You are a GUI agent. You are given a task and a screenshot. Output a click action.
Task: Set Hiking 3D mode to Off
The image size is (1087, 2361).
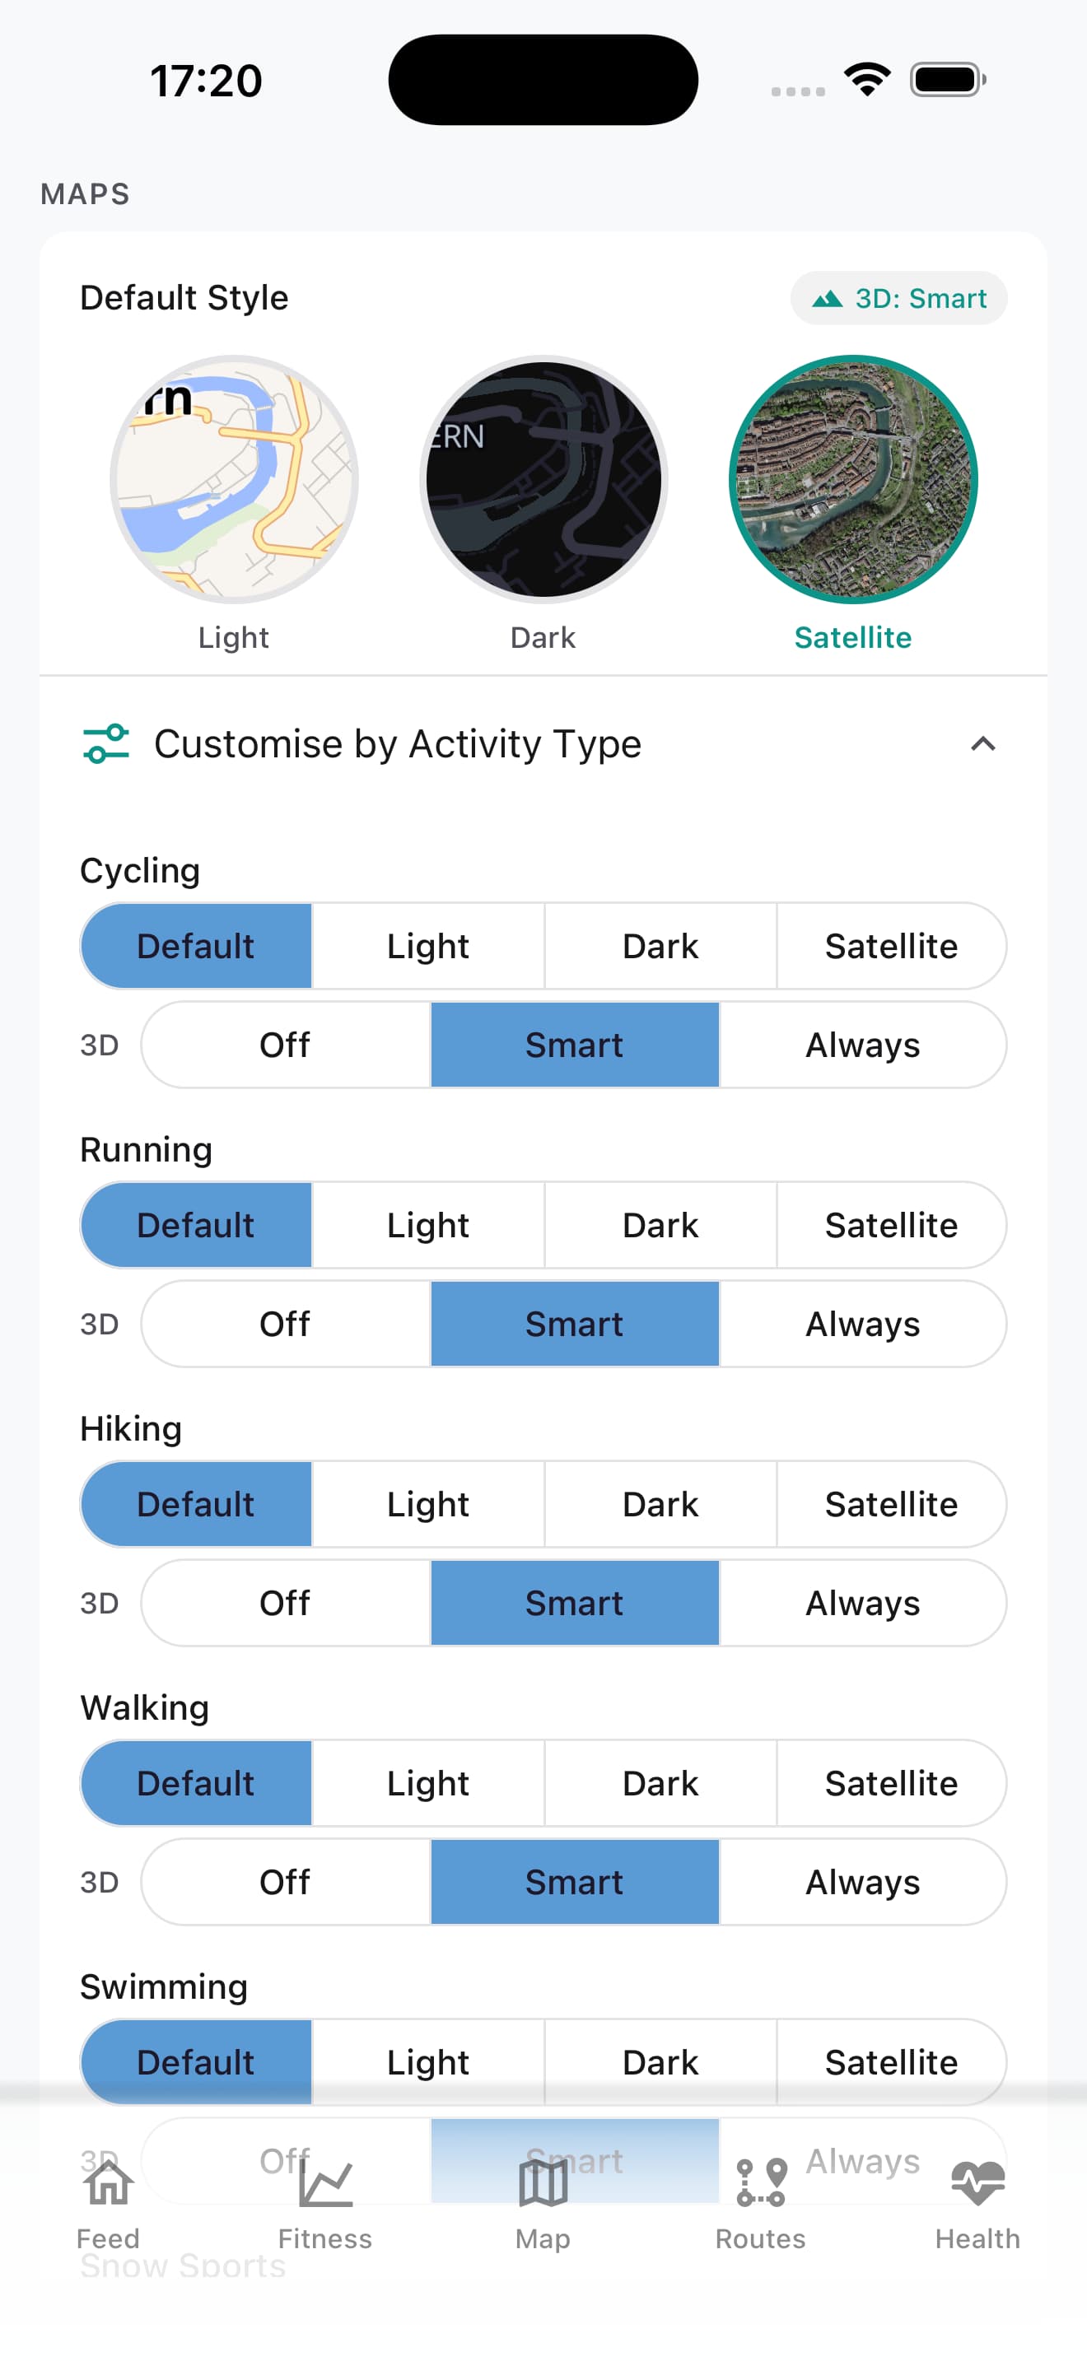coord(285,1603)
